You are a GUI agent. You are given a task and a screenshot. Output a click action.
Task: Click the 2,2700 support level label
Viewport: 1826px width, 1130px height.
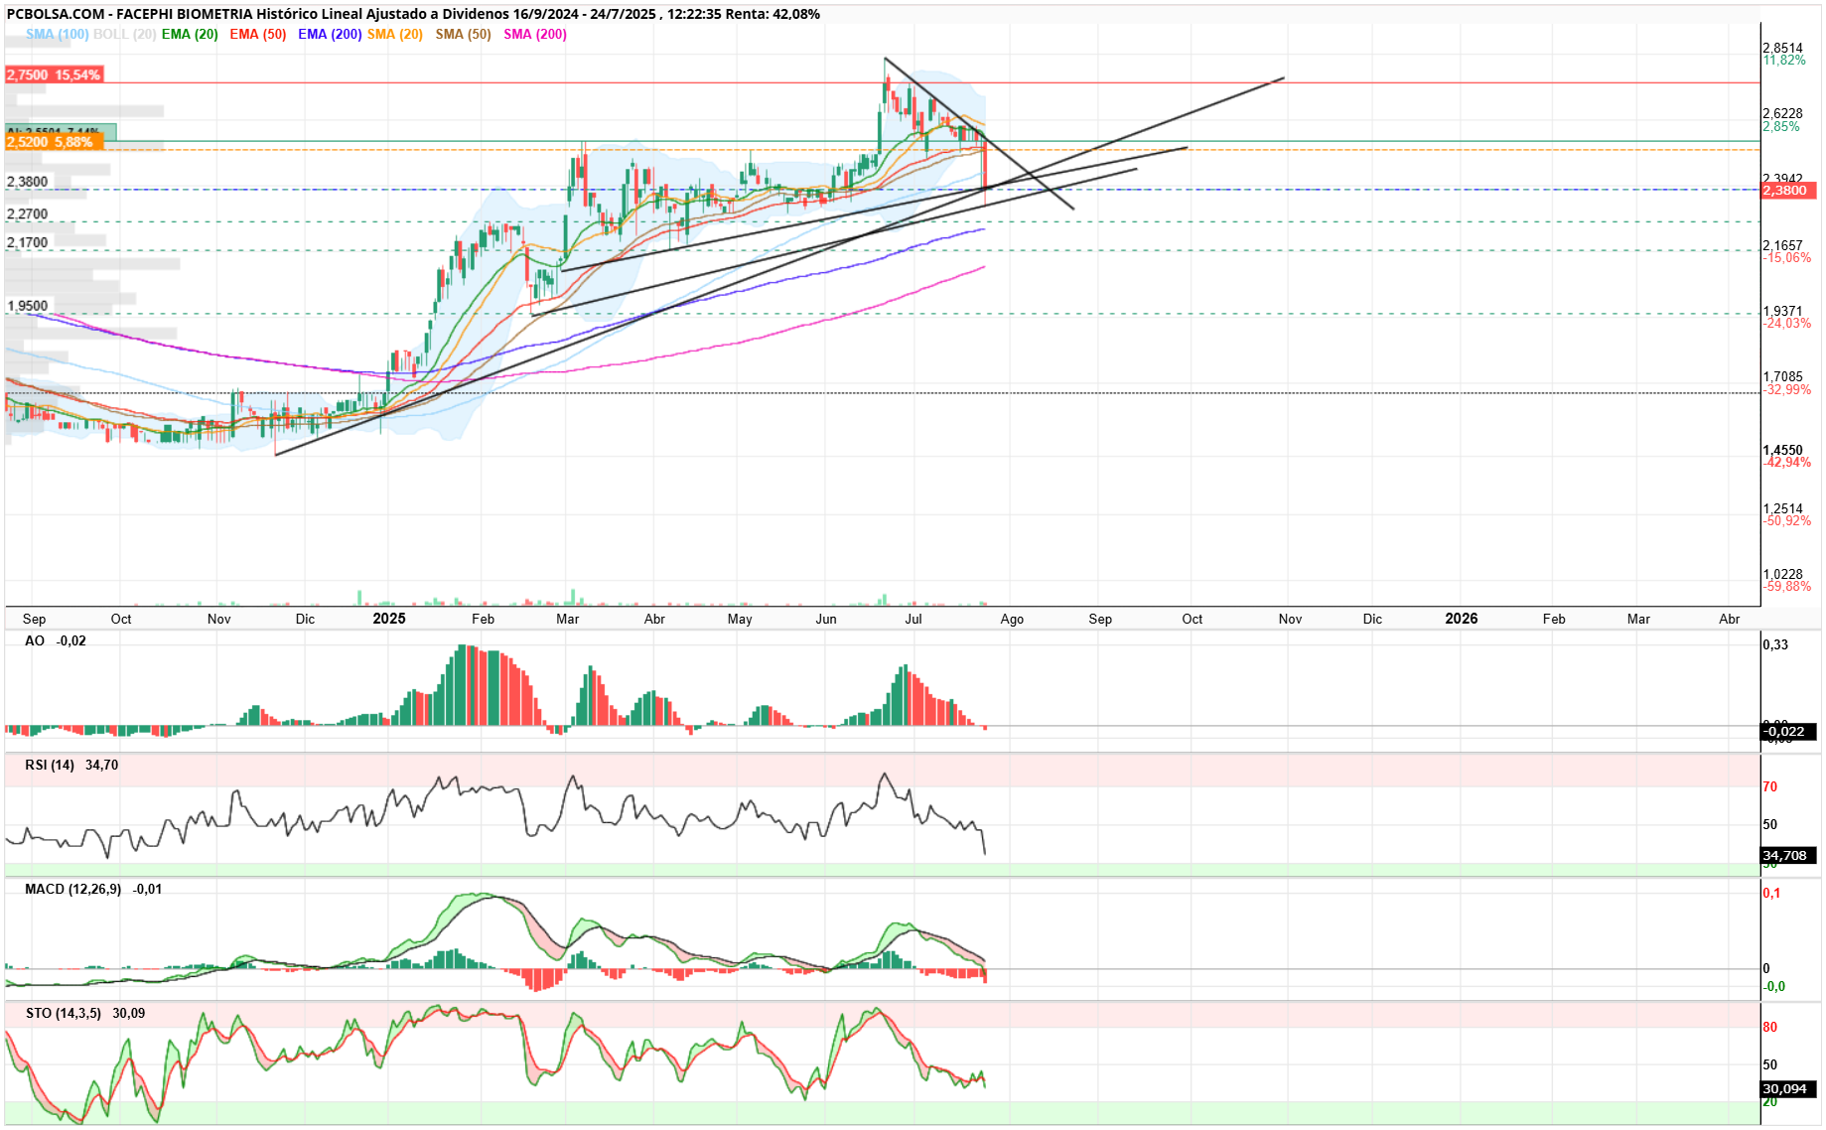click(27, 214)
